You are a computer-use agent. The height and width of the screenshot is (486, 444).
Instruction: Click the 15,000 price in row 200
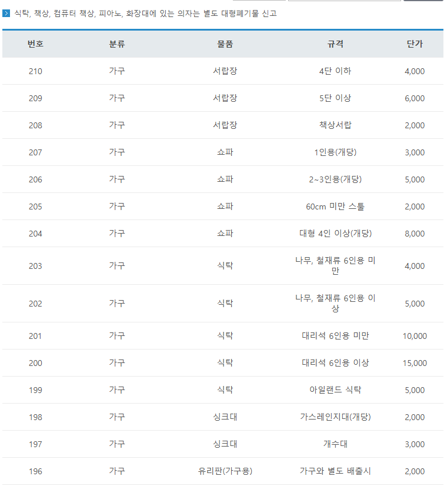[415, 363]
